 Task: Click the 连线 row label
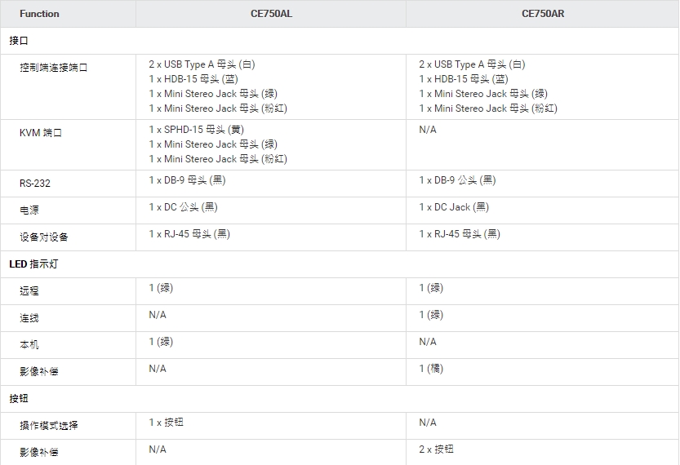click(29, 318)
